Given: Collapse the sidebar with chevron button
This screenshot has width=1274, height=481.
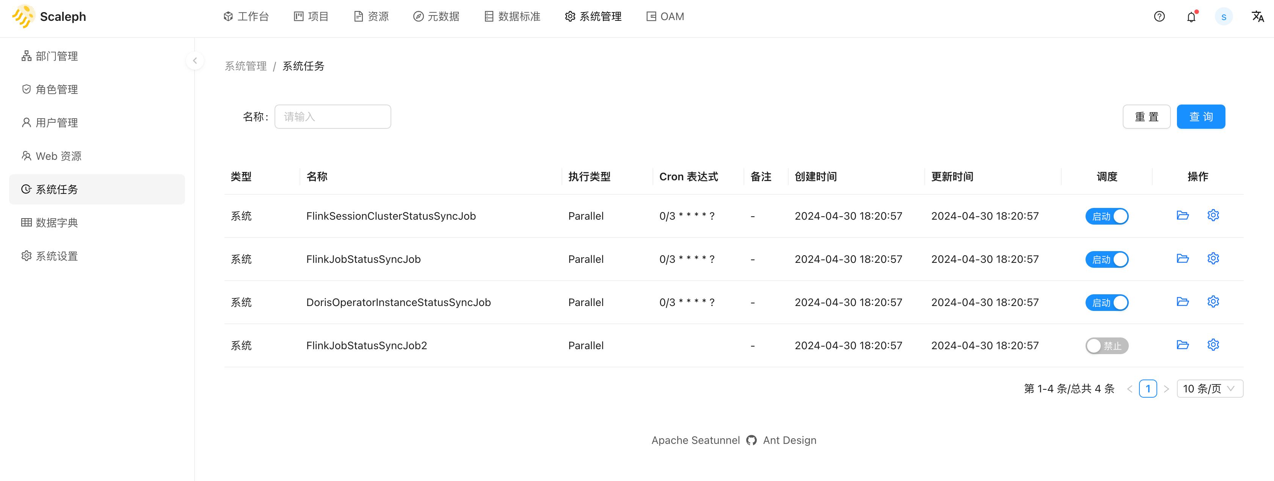Looking at the screenshot, I should (x=195, y=61).
